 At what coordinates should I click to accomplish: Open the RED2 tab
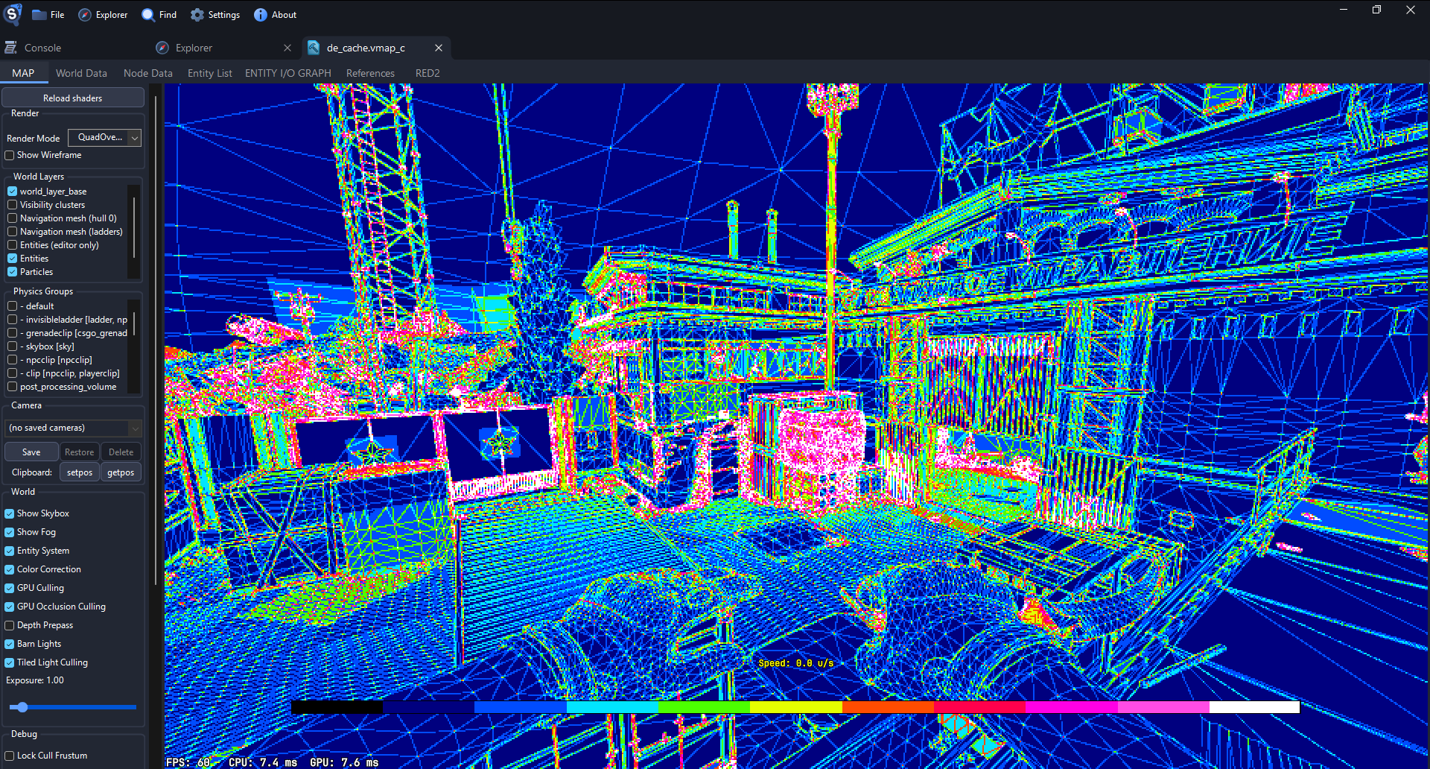[428, 73]
